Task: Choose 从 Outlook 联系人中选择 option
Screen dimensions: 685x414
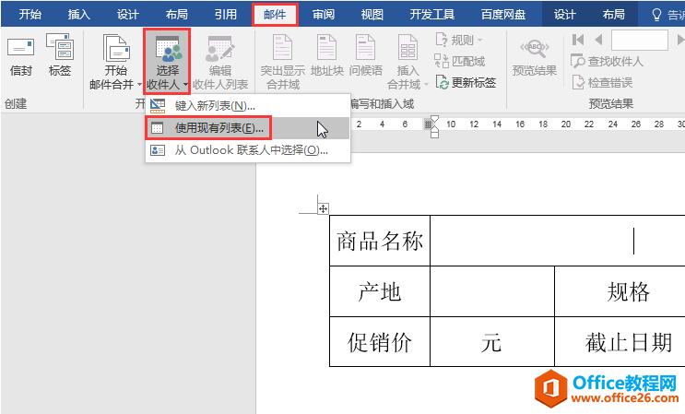Action: (251, 149)
